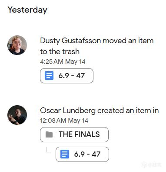166x172 pixels.
Task: Click the Docs icon in the nested file chip
Action: tap(65, 154)
